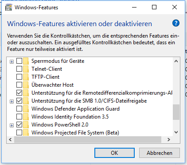Image resolution: width=187 pixels, height=165 pixels.
Task: Confirm changes with the OK button
Action: coord(114,153)
